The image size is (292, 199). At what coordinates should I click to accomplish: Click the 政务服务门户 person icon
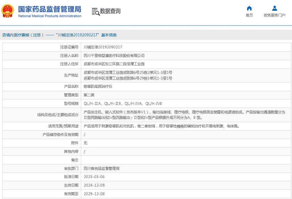pos(274,8)
